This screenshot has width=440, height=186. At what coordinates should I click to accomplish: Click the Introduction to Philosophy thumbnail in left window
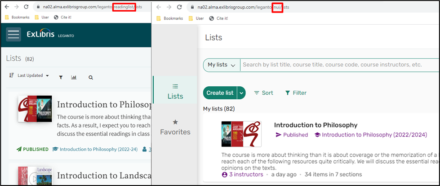[35, 109]
